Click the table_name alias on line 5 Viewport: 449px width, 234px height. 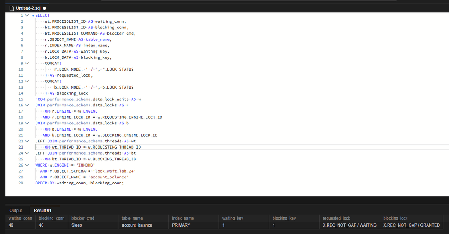click(x=97, y=39)
